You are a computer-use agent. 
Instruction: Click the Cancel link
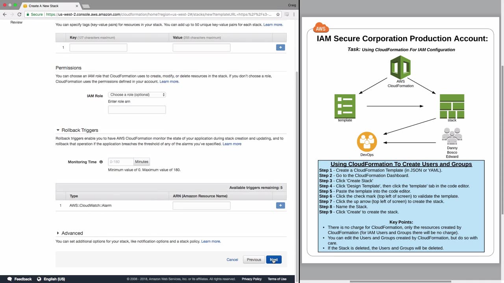point(232,259)
